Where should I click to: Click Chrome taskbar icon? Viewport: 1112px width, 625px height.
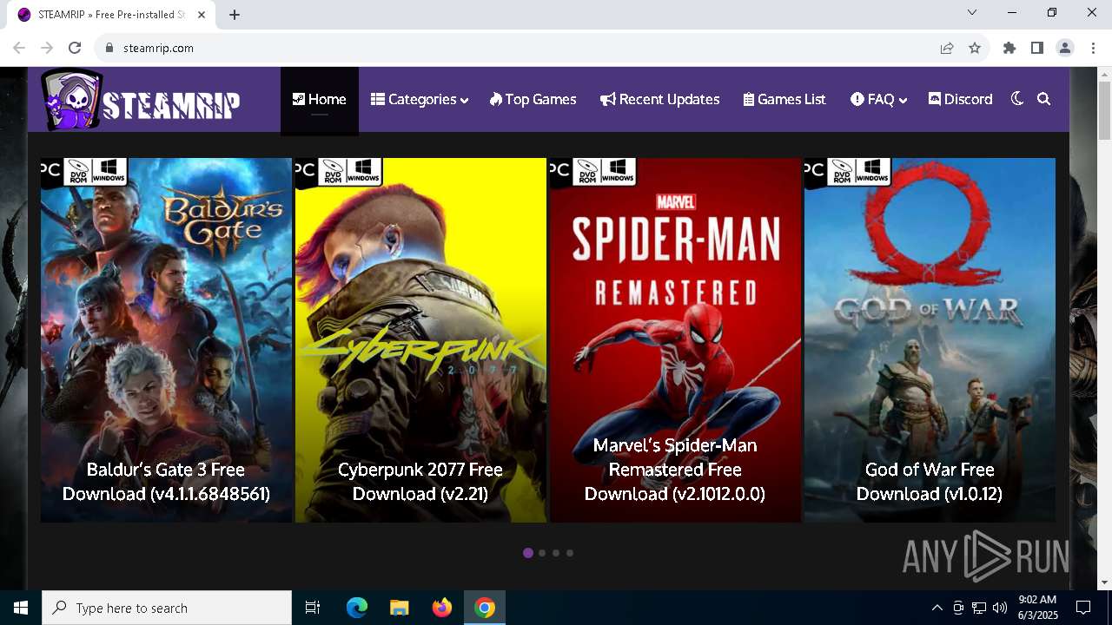(485, 608)
